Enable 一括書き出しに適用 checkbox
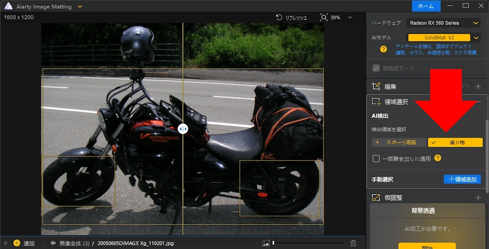 click(x=376, y=159)
